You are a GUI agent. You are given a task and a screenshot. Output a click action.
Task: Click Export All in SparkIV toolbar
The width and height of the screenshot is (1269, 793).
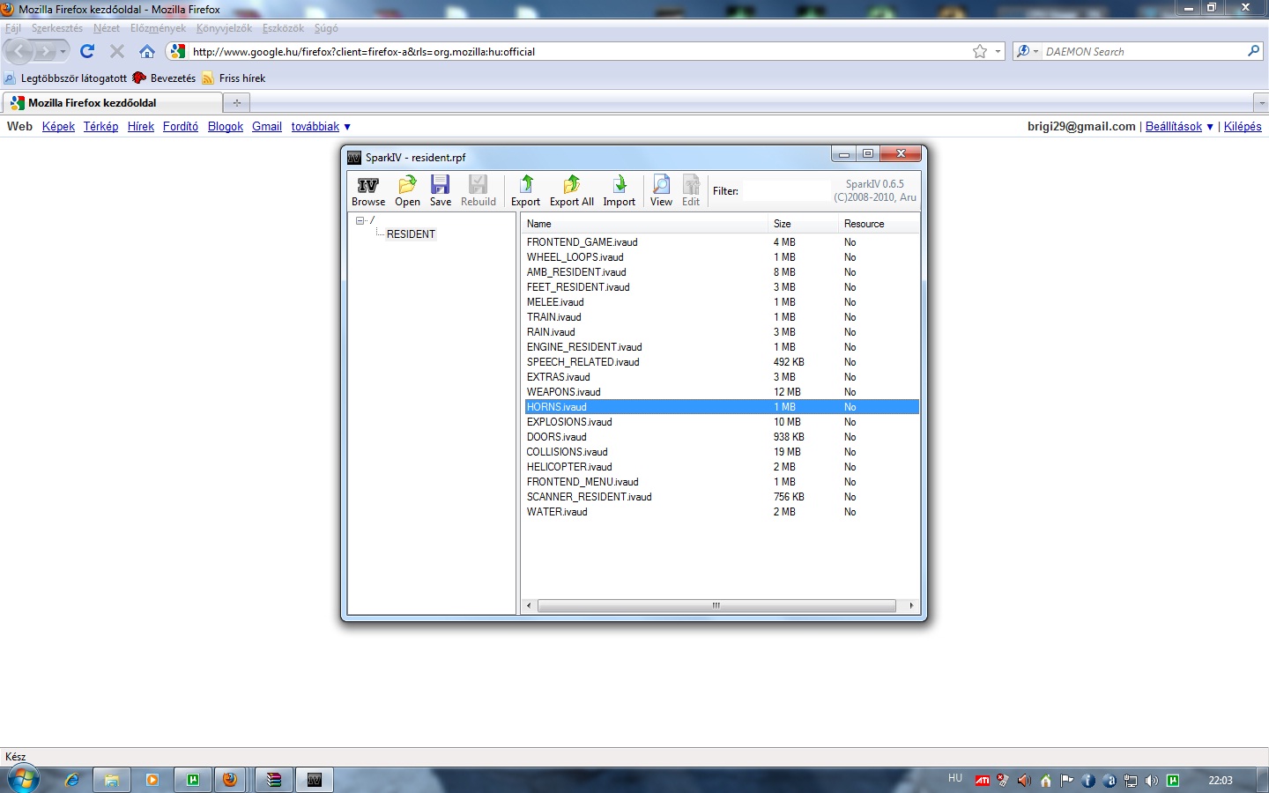pyautogui.click(x=572, y=191)
